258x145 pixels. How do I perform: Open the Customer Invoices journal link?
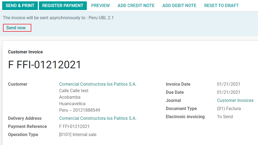pos(235,100)
